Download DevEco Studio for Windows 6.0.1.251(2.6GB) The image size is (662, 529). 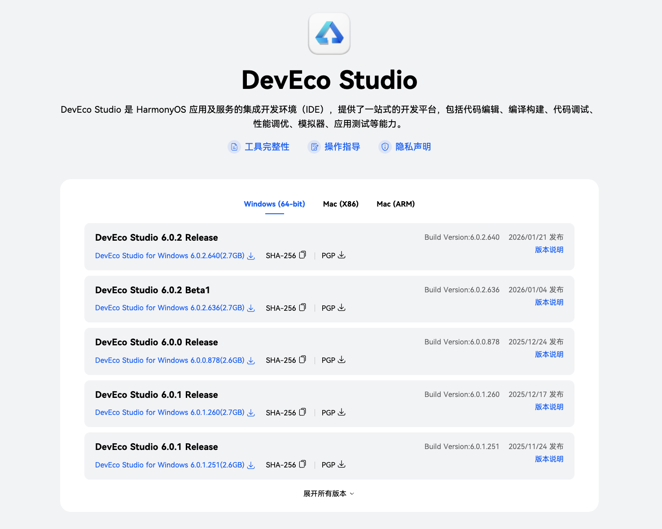click(x=170, y=465)
